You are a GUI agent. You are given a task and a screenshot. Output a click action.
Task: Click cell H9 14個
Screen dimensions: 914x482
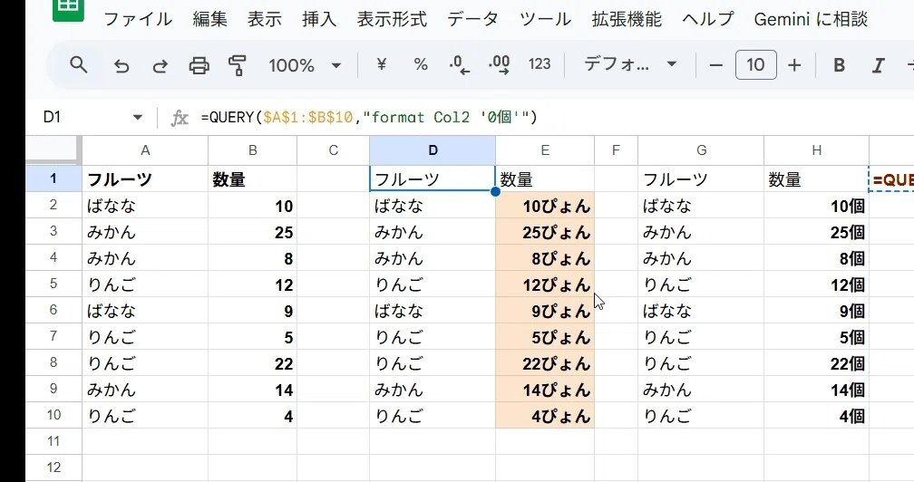pos(817,390)
